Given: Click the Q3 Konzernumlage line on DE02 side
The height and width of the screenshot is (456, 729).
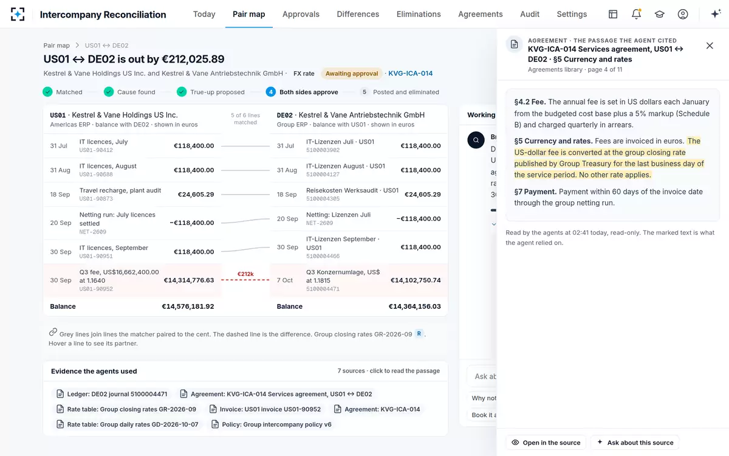Looking at the screenshot, I should pos(359,280).
